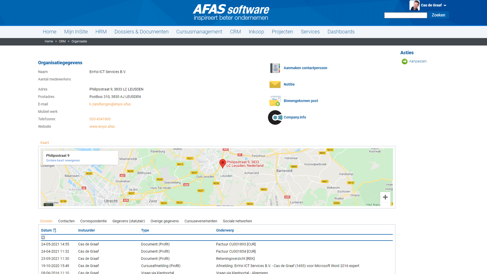Sort by the Onderwerp column header
Screen dimensions: 487x274
[x=225, y=230]
